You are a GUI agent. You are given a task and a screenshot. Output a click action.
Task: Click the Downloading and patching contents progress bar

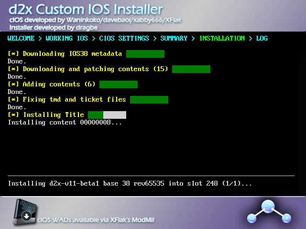click(191, 69)
